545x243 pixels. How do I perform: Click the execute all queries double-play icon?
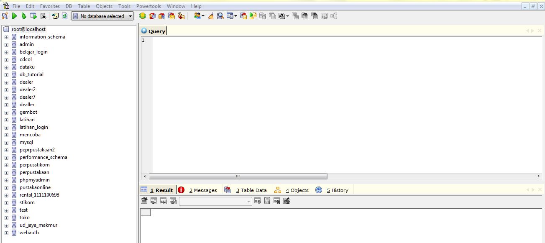coord(24,16)
